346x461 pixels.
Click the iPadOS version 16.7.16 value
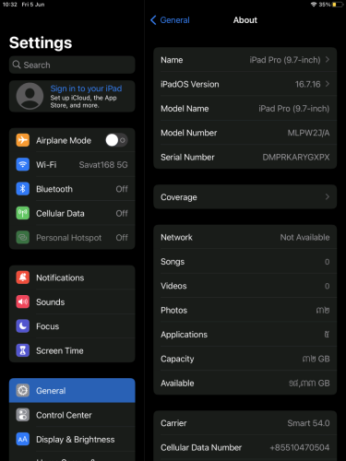click(307, 84)
